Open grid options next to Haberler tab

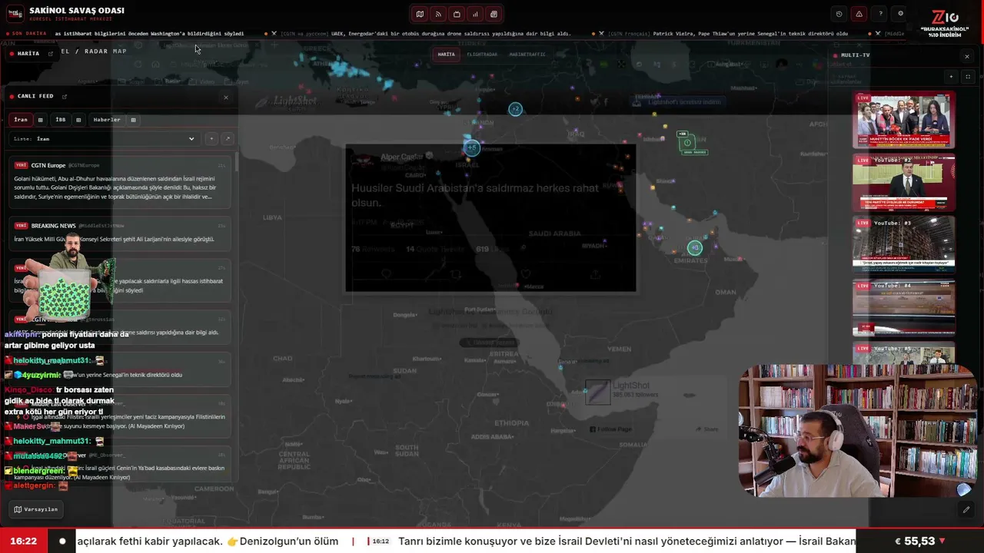tap(133, 120)
